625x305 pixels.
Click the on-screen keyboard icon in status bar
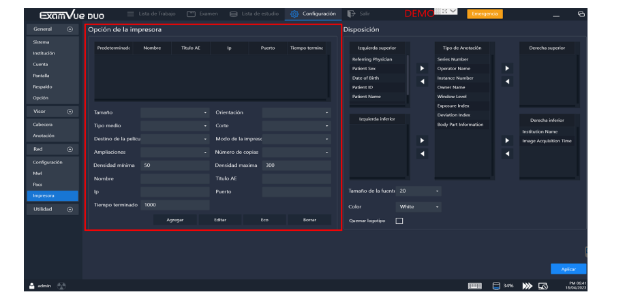475,286
